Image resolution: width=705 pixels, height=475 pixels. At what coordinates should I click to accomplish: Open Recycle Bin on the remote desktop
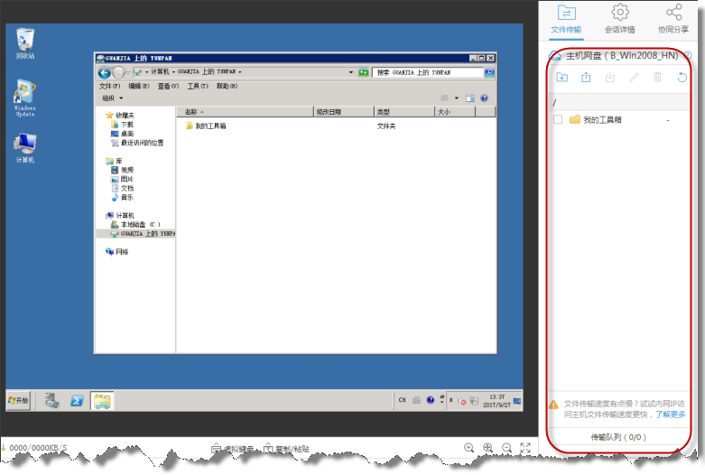pos(25,41)
